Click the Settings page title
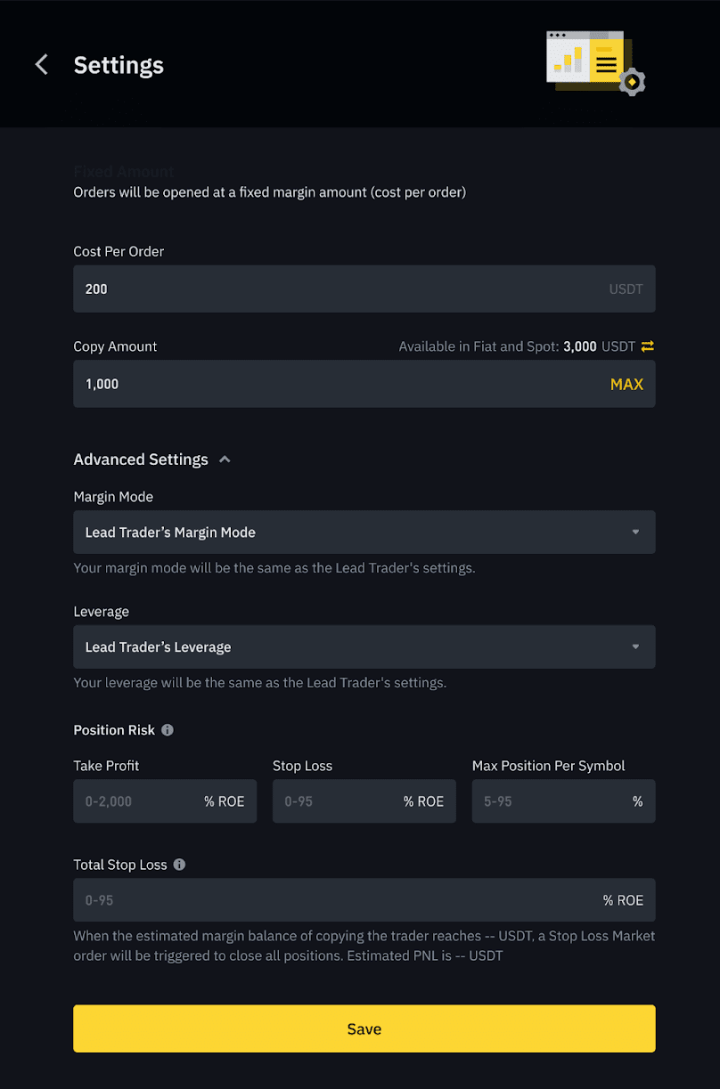Image resolution: width=720 pixels, height=1089 pixels. click(x=119, y=65)
